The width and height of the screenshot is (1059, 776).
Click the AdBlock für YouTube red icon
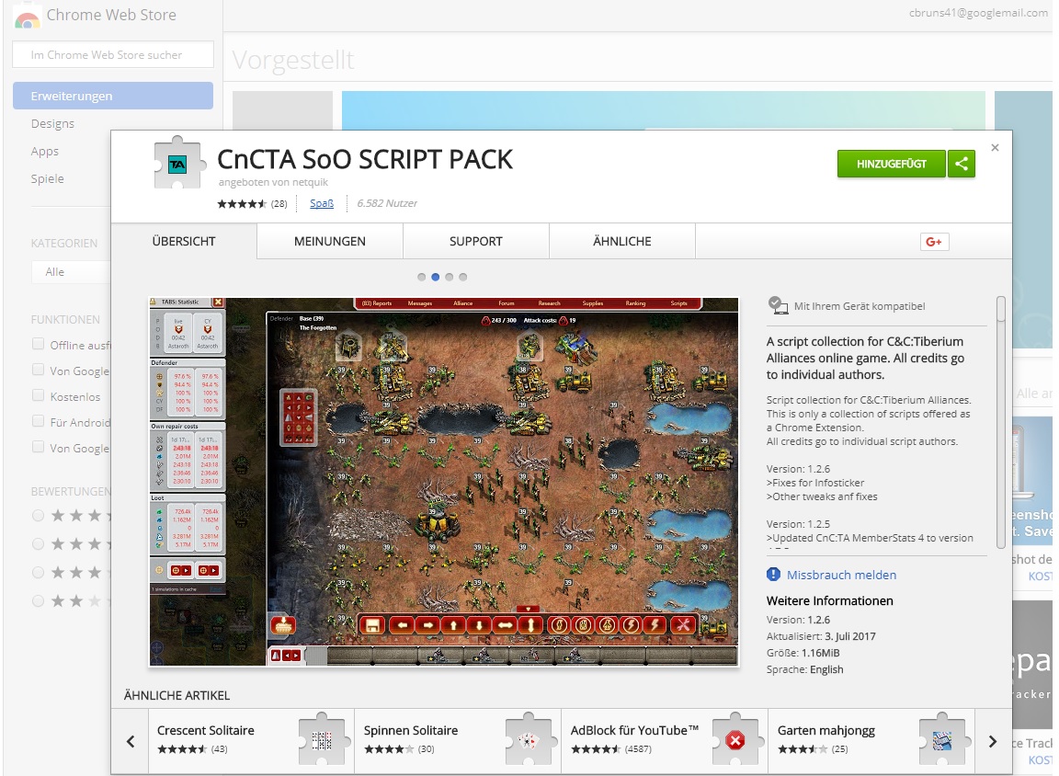tap(735, 740)
